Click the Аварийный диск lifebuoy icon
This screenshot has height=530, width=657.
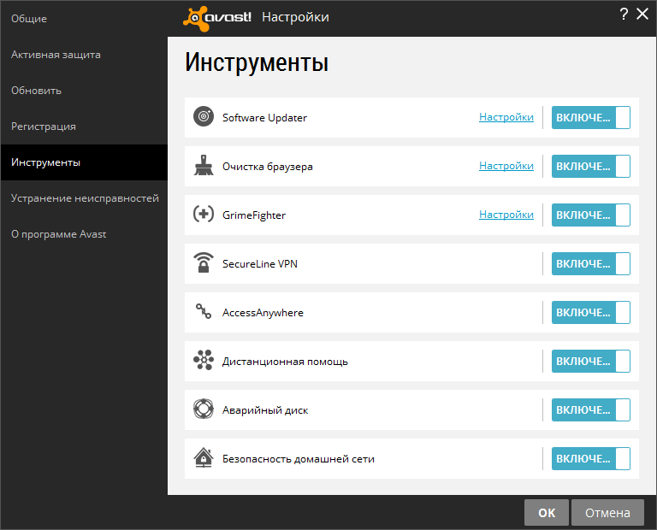pos(204,409)
